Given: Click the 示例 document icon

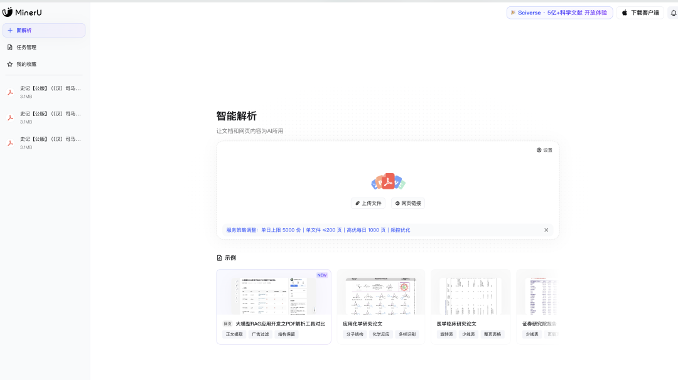Looking at the screenshot, I should (x=219, y=258).
